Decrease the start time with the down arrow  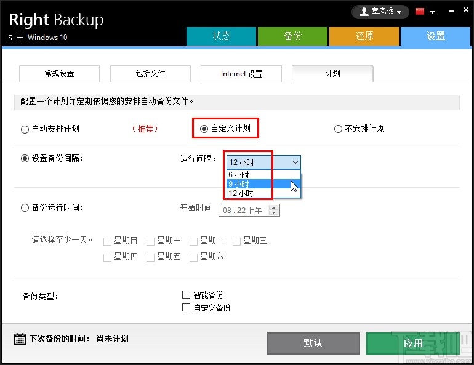click(x=273, y=213)
